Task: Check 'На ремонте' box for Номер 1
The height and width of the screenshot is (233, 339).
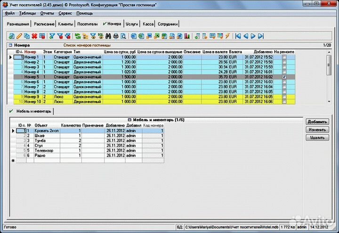Action: coord(283,57)
